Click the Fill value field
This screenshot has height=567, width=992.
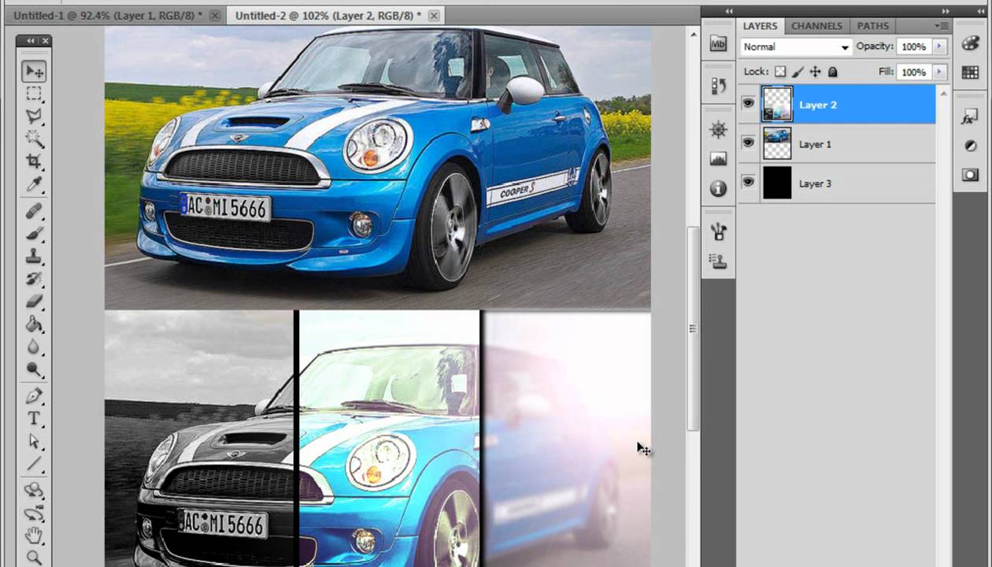click(x=913, y=72)
